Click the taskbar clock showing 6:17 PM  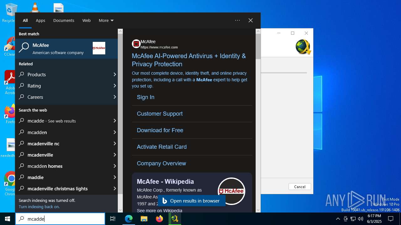374,219
